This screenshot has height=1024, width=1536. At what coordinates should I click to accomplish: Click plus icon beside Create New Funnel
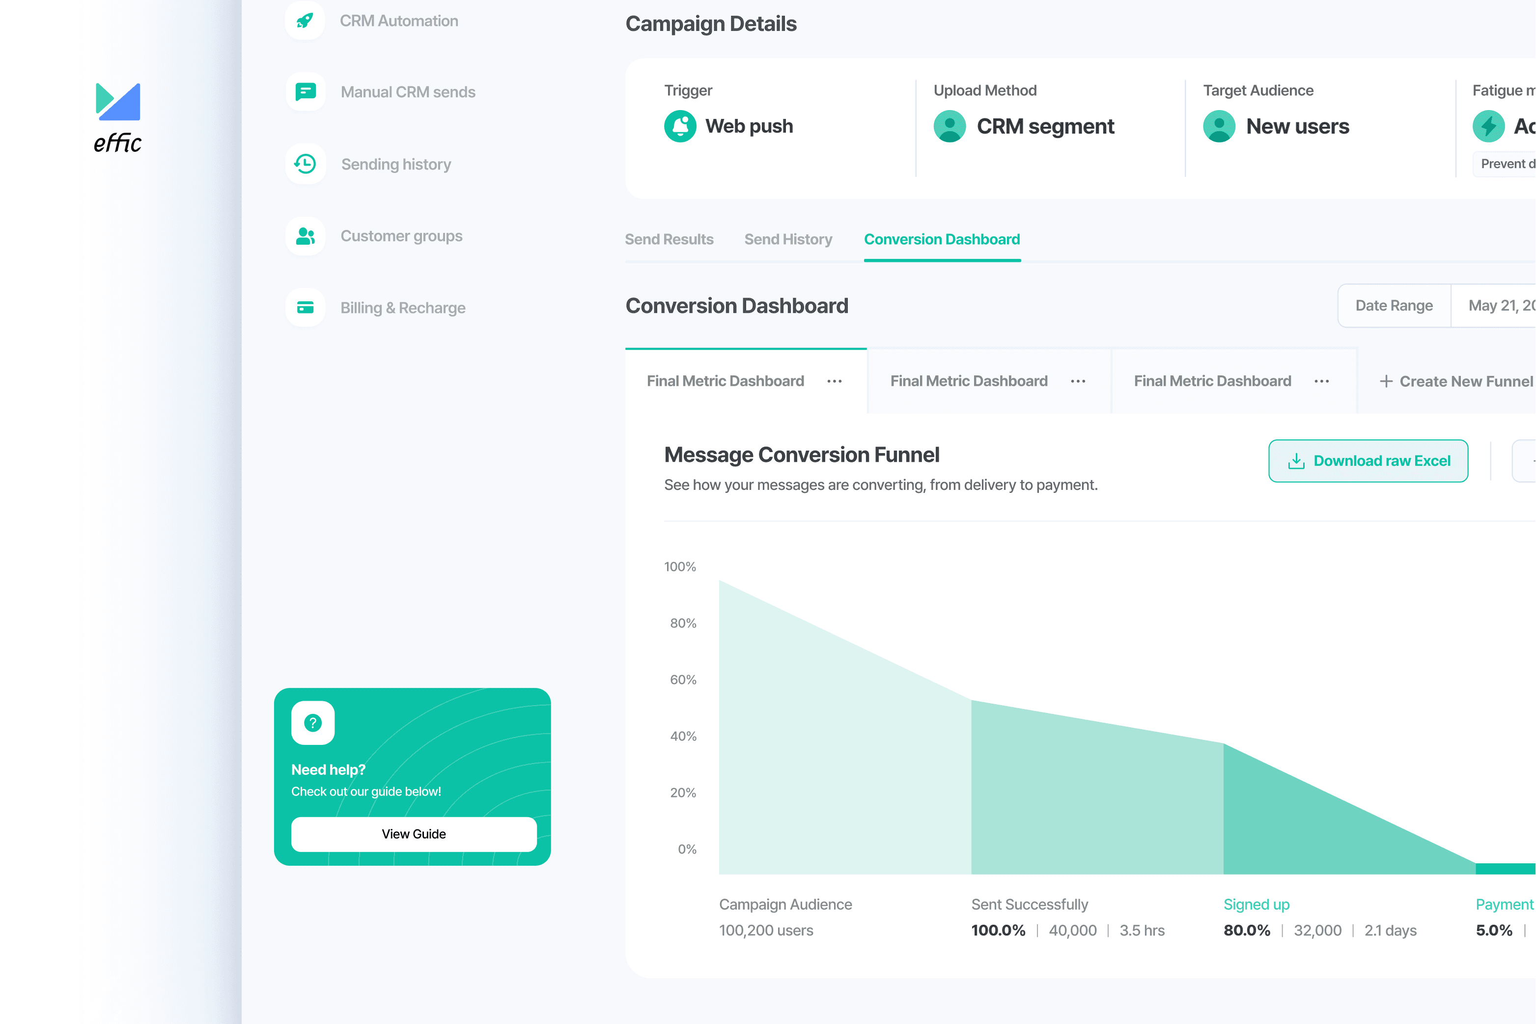(1386, 381)
